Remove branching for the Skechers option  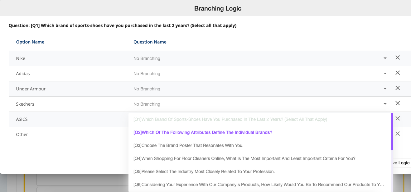tap(398, 103)
